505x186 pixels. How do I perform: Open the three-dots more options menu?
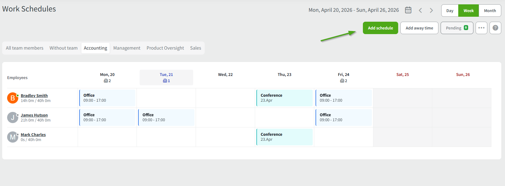coord(481,28)
